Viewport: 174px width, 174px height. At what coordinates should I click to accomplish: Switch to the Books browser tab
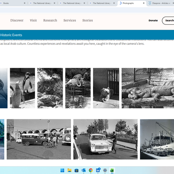(12, 3)
